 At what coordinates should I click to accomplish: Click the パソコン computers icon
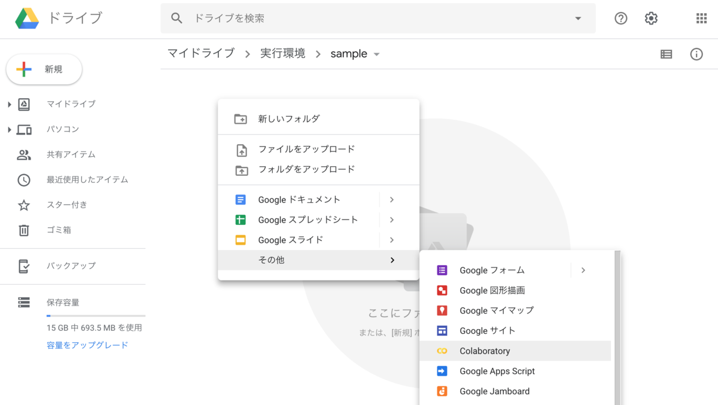point(24,129)
